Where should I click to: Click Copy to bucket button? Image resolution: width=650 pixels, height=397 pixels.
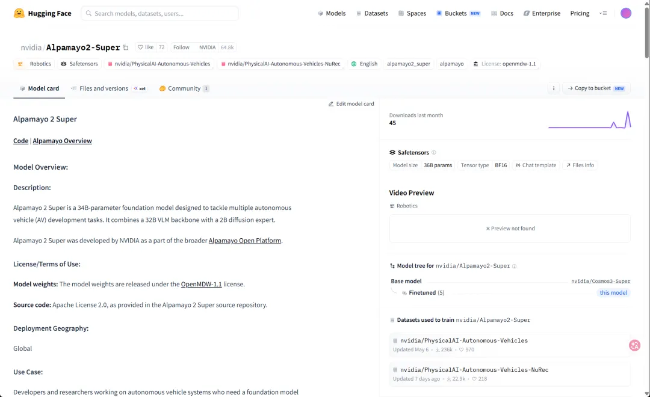(x=596, y=88)
